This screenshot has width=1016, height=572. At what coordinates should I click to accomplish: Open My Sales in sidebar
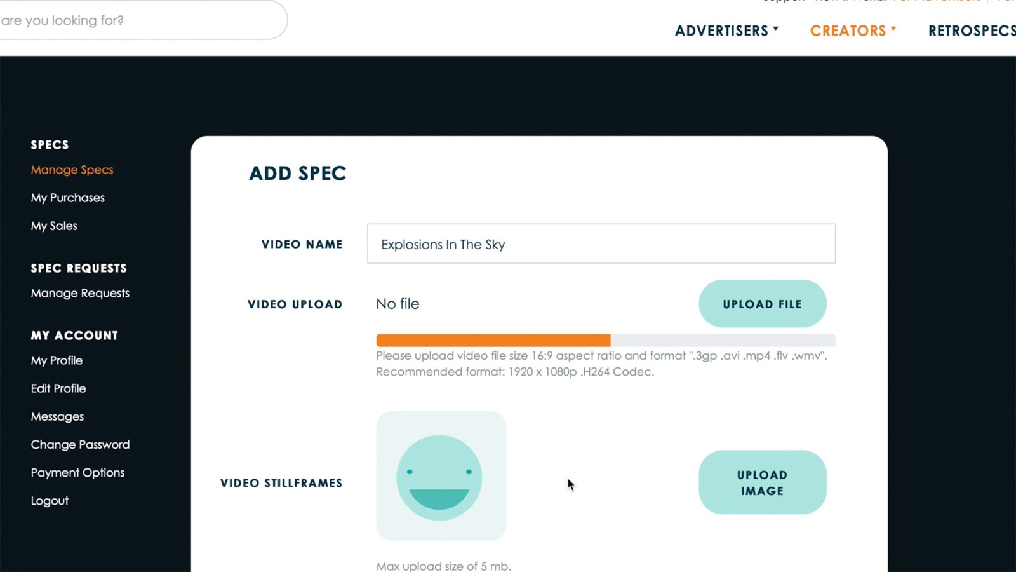click(x=54, y=226)
